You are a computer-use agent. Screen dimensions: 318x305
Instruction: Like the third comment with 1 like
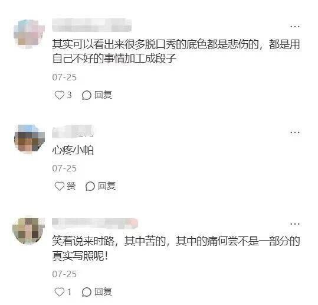pyautogui.click(x=60, y=292)
